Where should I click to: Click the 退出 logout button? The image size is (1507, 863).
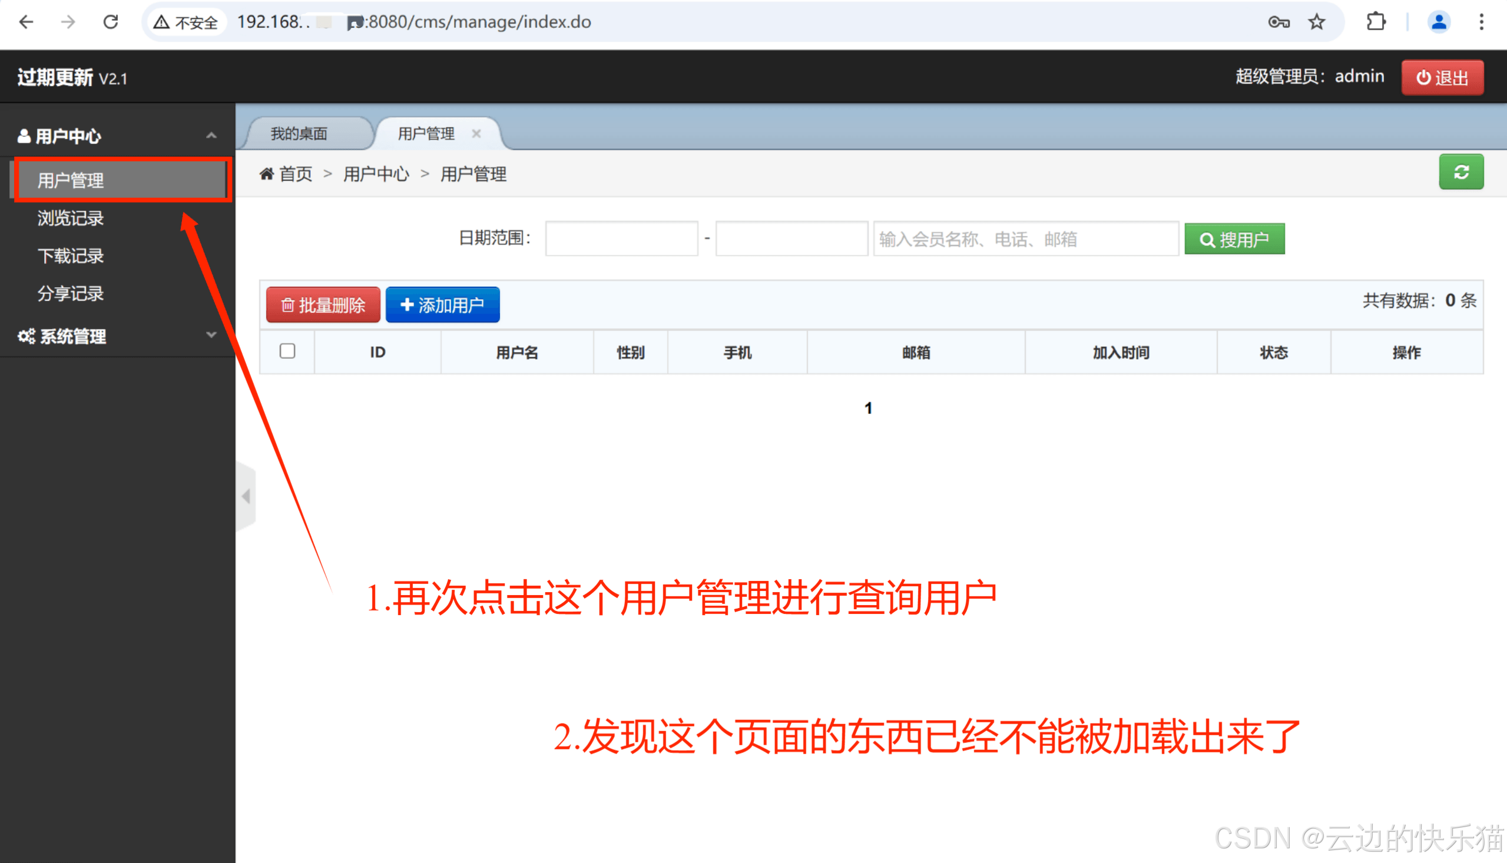click(x=1442, y=78)
